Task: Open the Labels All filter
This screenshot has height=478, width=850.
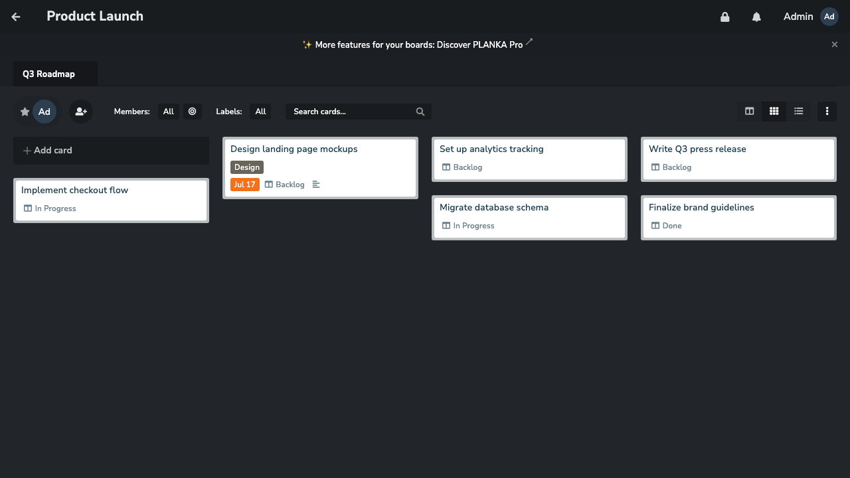Action: [260, 112]
